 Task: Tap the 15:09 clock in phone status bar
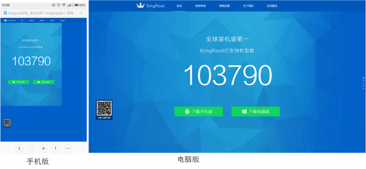(x=5, y=5)
